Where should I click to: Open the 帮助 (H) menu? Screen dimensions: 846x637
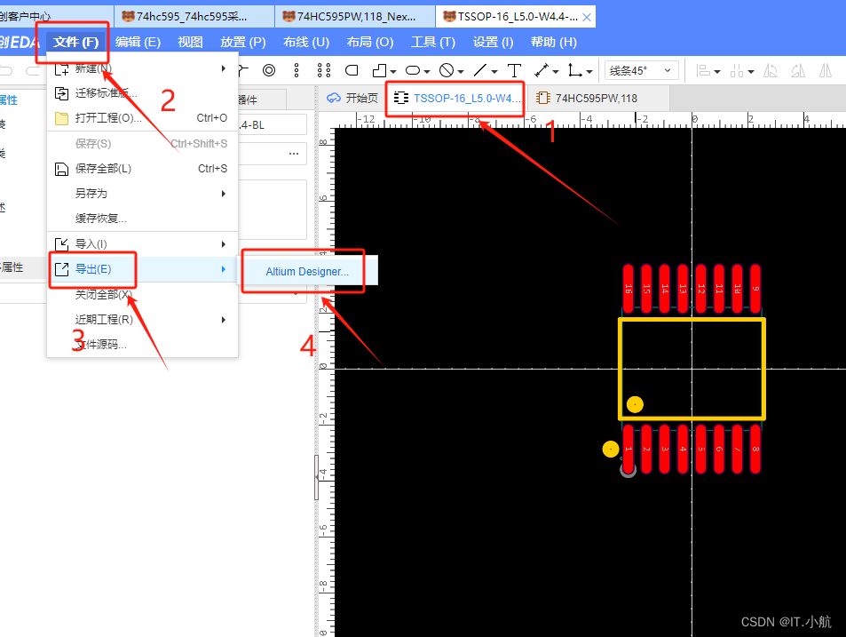(554, 42)
